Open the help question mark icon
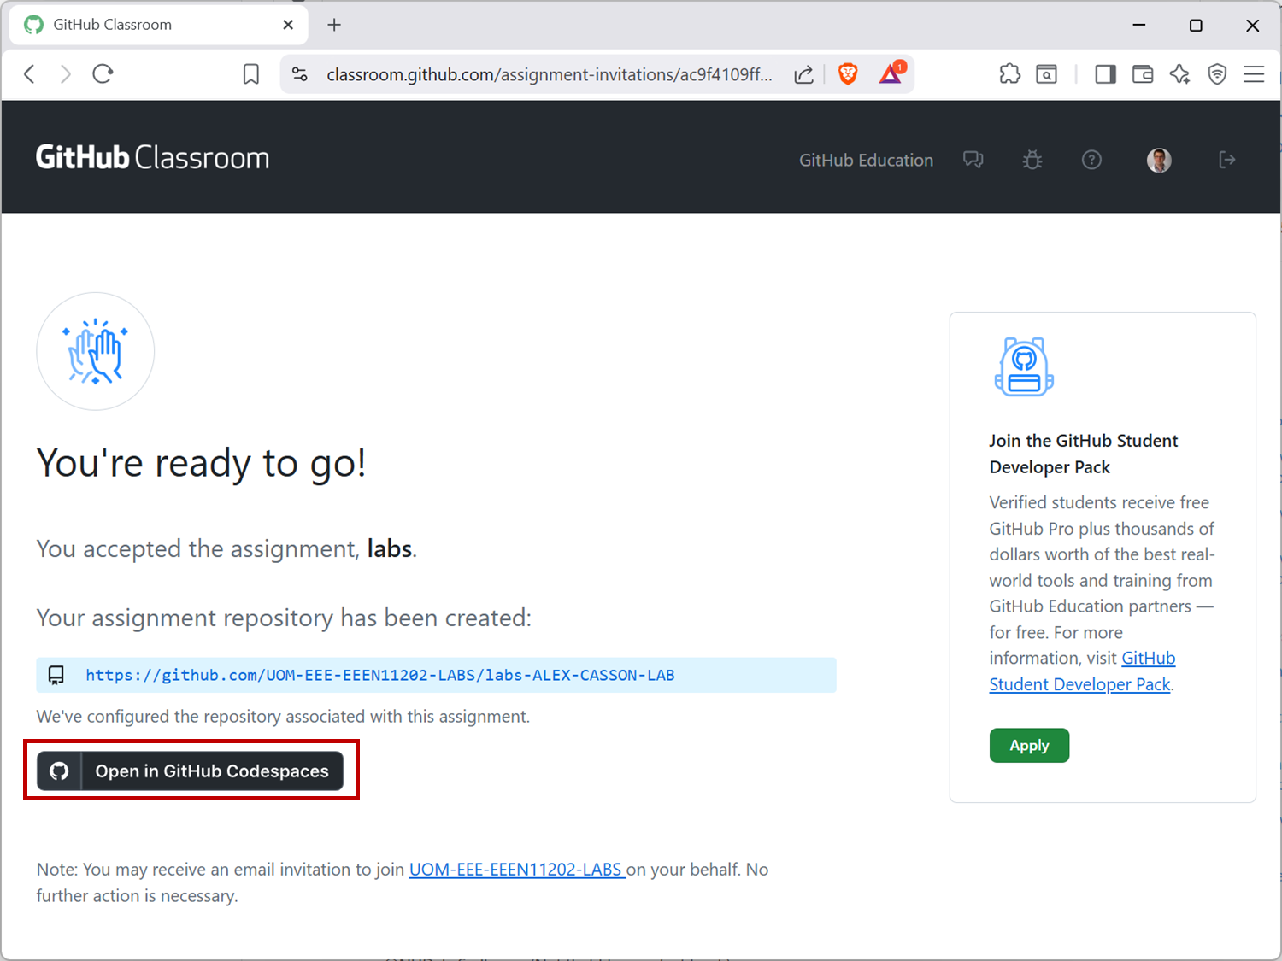The width and height of the screenshot is (1282, 961). pos(1091,160)
